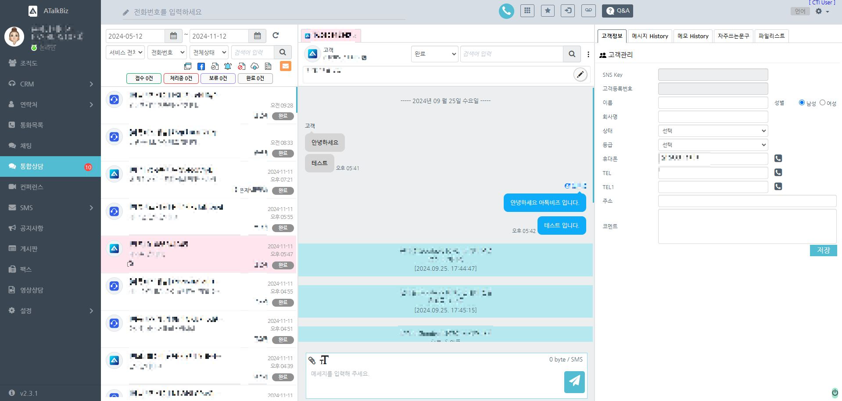Image resolution: width=842 pixels, height=401 pixels.
Task: Close the open chat tab
Action: (x=355, y=36)
